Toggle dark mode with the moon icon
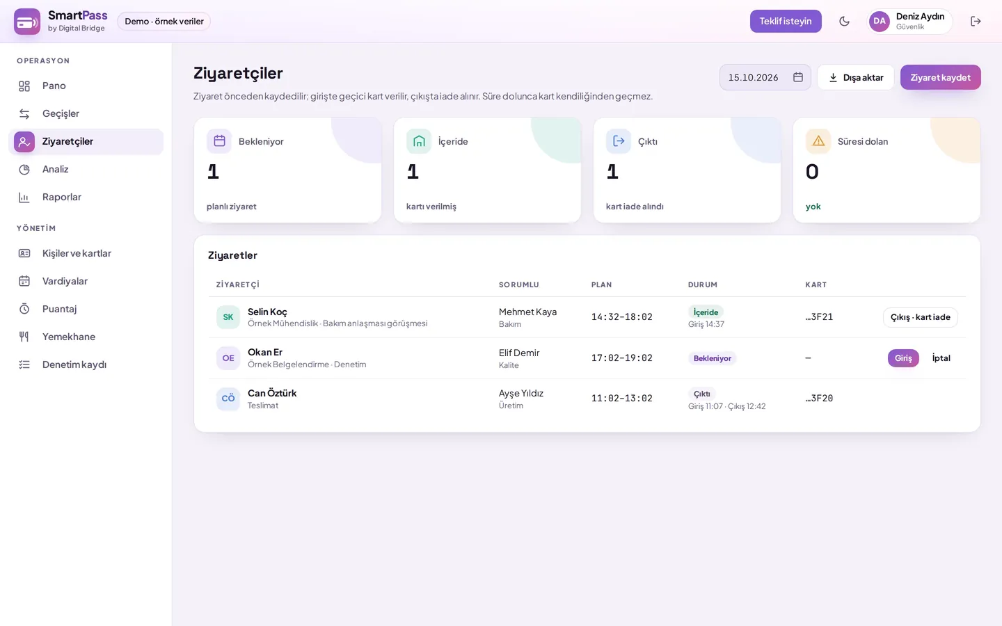Viewport: 1002px width, 626px height. pyautogui.click(x=844, y=22)
